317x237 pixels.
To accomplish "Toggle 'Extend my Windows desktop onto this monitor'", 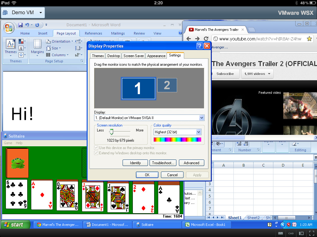I will (x=96, y=153).
